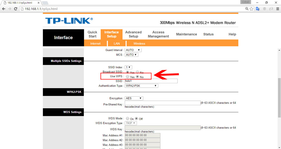This screenshot has width=281, height=149.
Task: Click the Multiple SSIDs Settings heading
Action: 63,61
